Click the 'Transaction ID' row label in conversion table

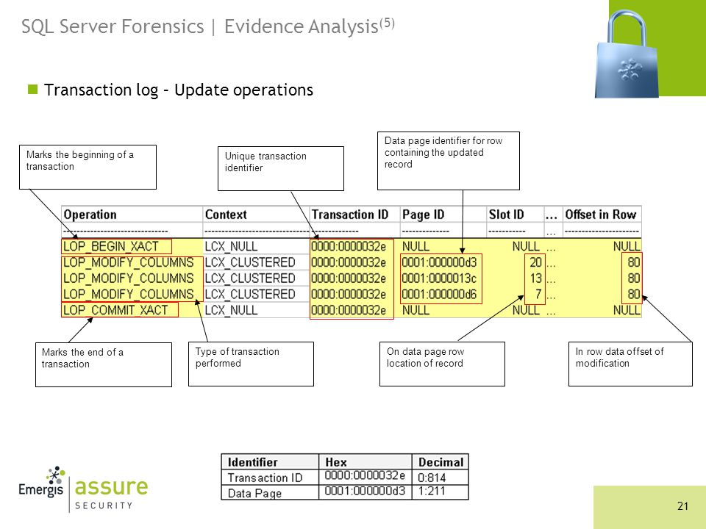pos(265,478)
